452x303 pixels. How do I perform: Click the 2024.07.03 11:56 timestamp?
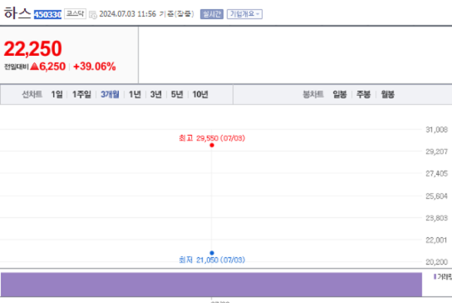coord(128,14)
